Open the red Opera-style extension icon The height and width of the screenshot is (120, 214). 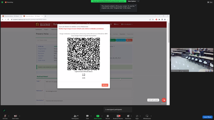pos(156,19)
